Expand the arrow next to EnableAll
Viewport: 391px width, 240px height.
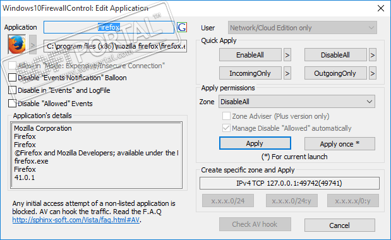coord(287,55)
